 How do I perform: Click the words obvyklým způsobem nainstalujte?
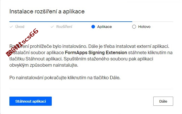click(44, 65)
